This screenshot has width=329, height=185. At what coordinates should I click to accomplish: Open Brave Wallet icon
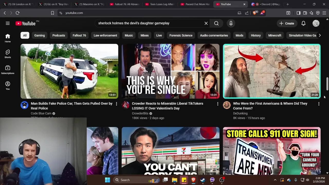305,13
